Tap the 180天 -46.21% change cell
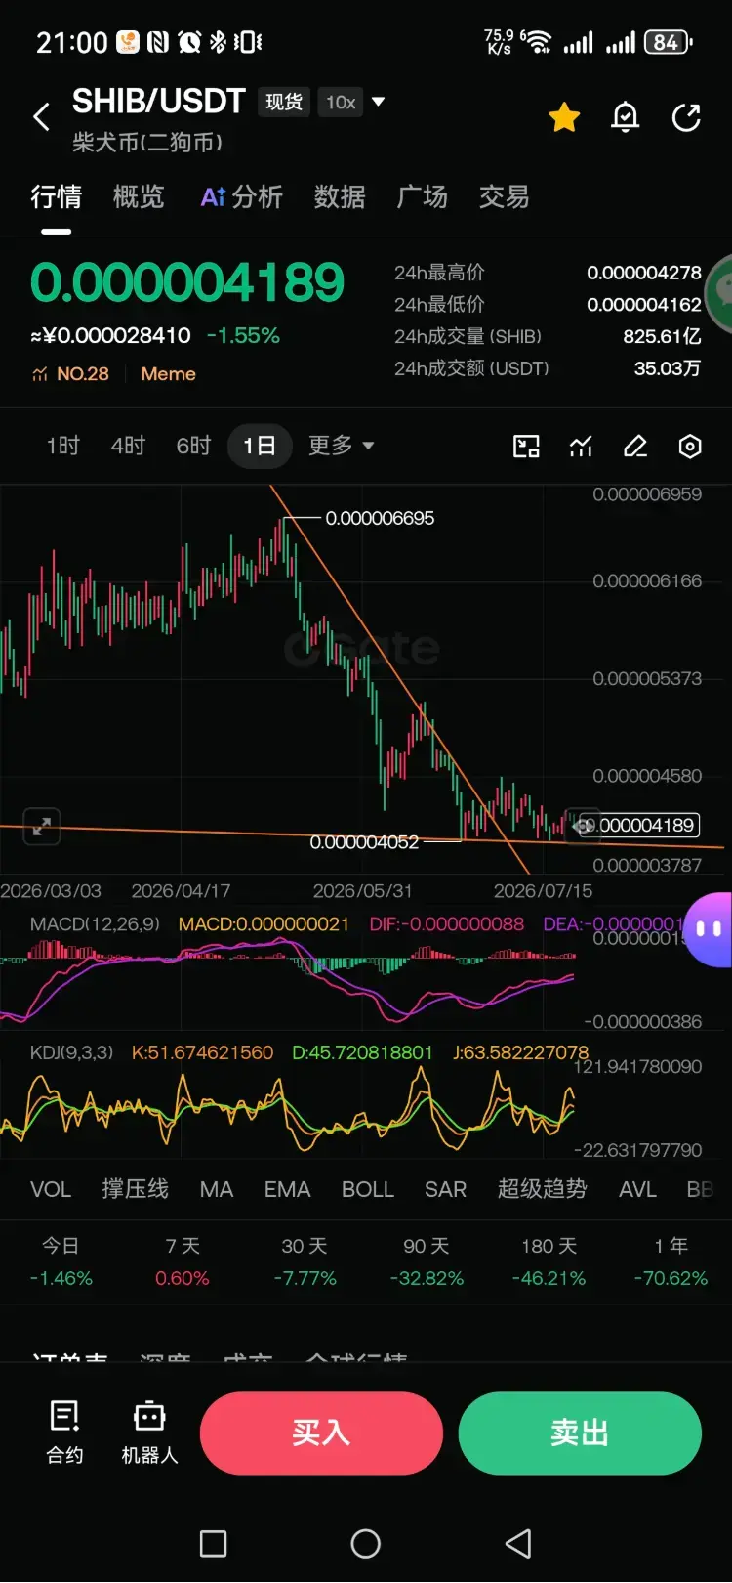This screenshot has height=1583, width=732. tap(549, 1262)
